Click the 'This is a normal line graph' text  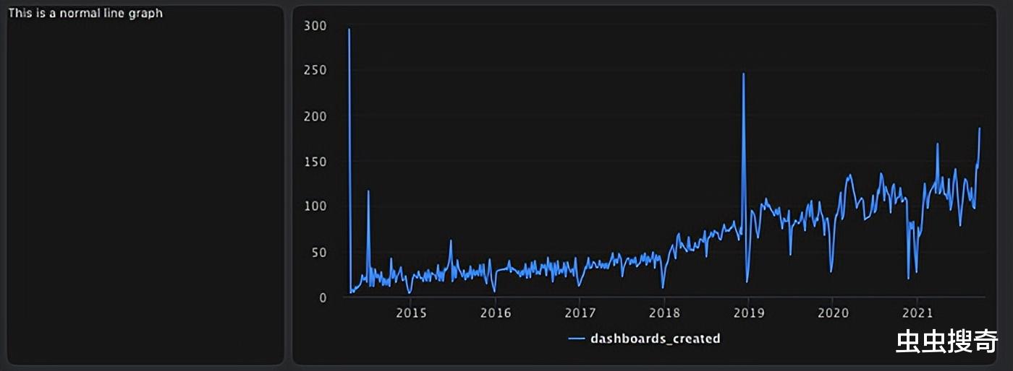point(85,13)
